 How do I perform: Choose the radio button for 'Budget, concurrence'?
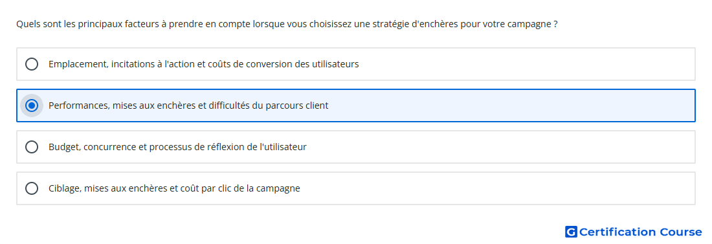[x=32, y=147]
